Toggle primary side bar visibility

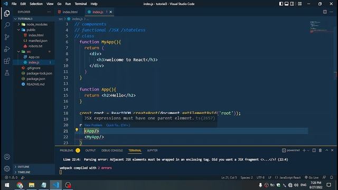pyautogui.click(x=281, y=4)
